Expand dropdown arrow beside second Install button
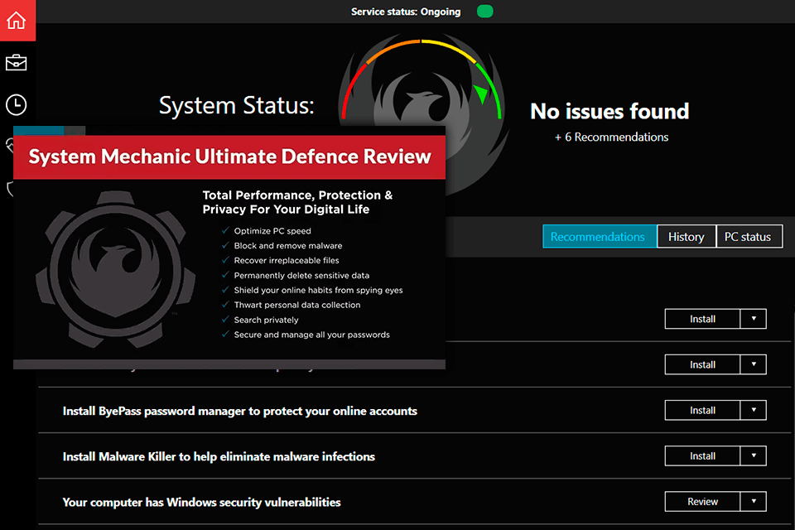Viewport: 795px width, 530px height. point(754,364)
